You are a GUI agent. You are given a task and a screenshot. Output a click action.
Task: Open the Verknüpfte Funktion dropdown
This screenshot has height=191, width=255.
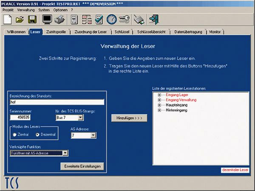coord(65,153)
